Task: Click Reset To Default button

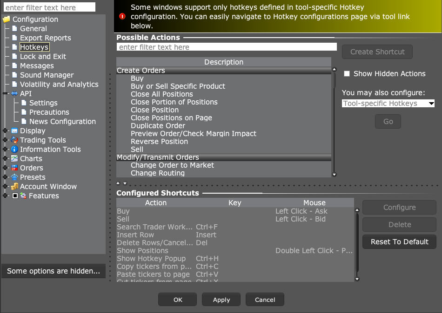Action: coord(400,242)
